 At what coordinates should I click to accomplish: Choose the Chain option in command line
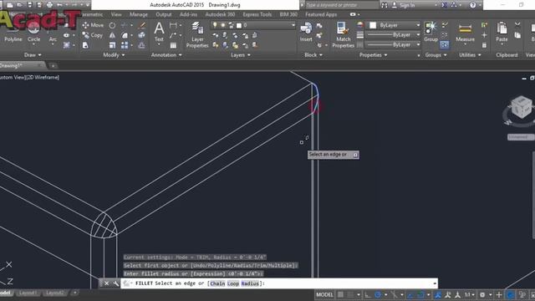[x=217, y=283]
